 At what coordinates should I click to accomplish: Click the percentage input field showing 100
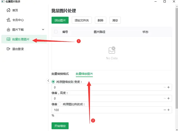[x=112, y=110]
